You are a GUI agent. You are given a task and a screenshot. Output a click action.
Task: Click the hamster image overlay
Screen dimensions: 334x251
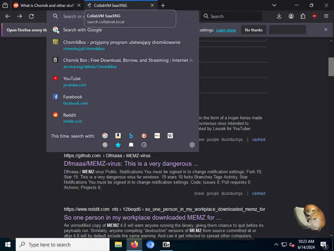coord(310,217)
